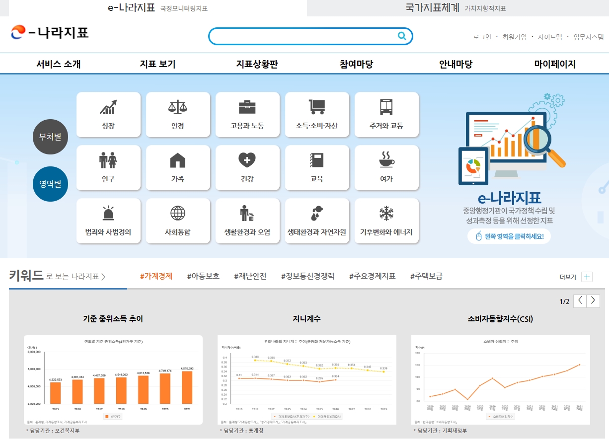Select the #주요경제지표 keyword tab

(x=373, y=276)
